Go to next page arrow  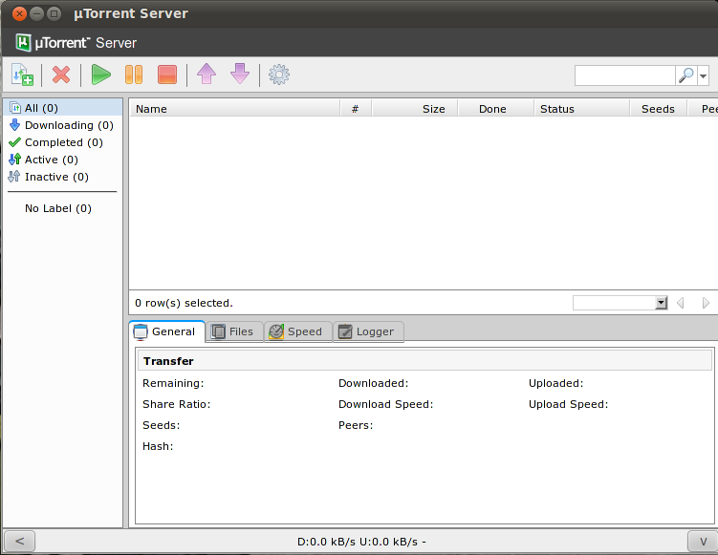706,303
